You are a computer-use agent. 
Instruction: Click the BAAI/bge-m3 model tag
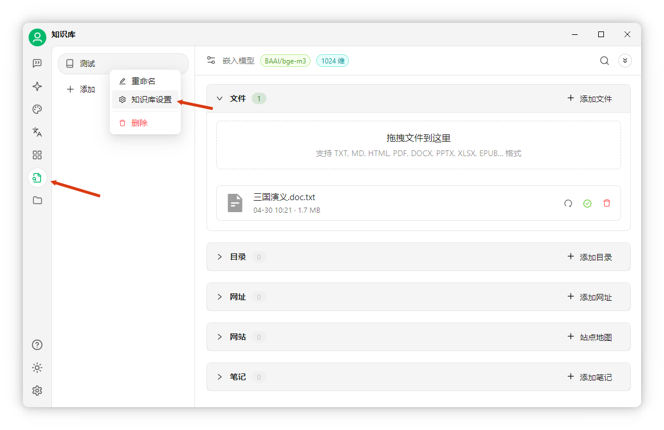285,61
